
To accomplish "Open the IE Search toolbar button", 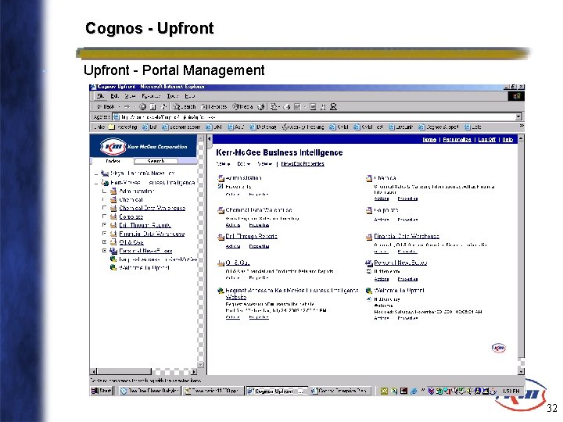I will (x=185, y=106).
